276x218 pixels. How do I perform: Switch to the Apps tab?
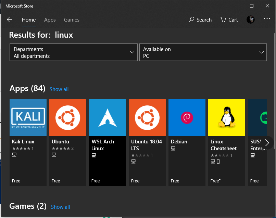(x=50, y=20)
